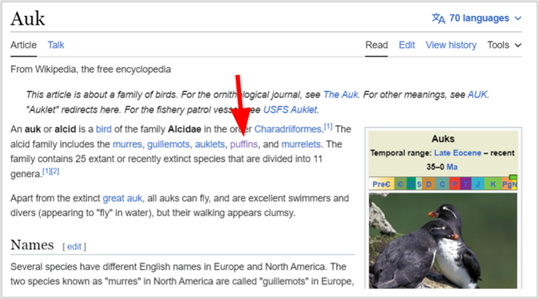The width and height of the screenshot is (539, 299).
Task: Open the Charadriiformes link
Action: (x=287, y=129)
